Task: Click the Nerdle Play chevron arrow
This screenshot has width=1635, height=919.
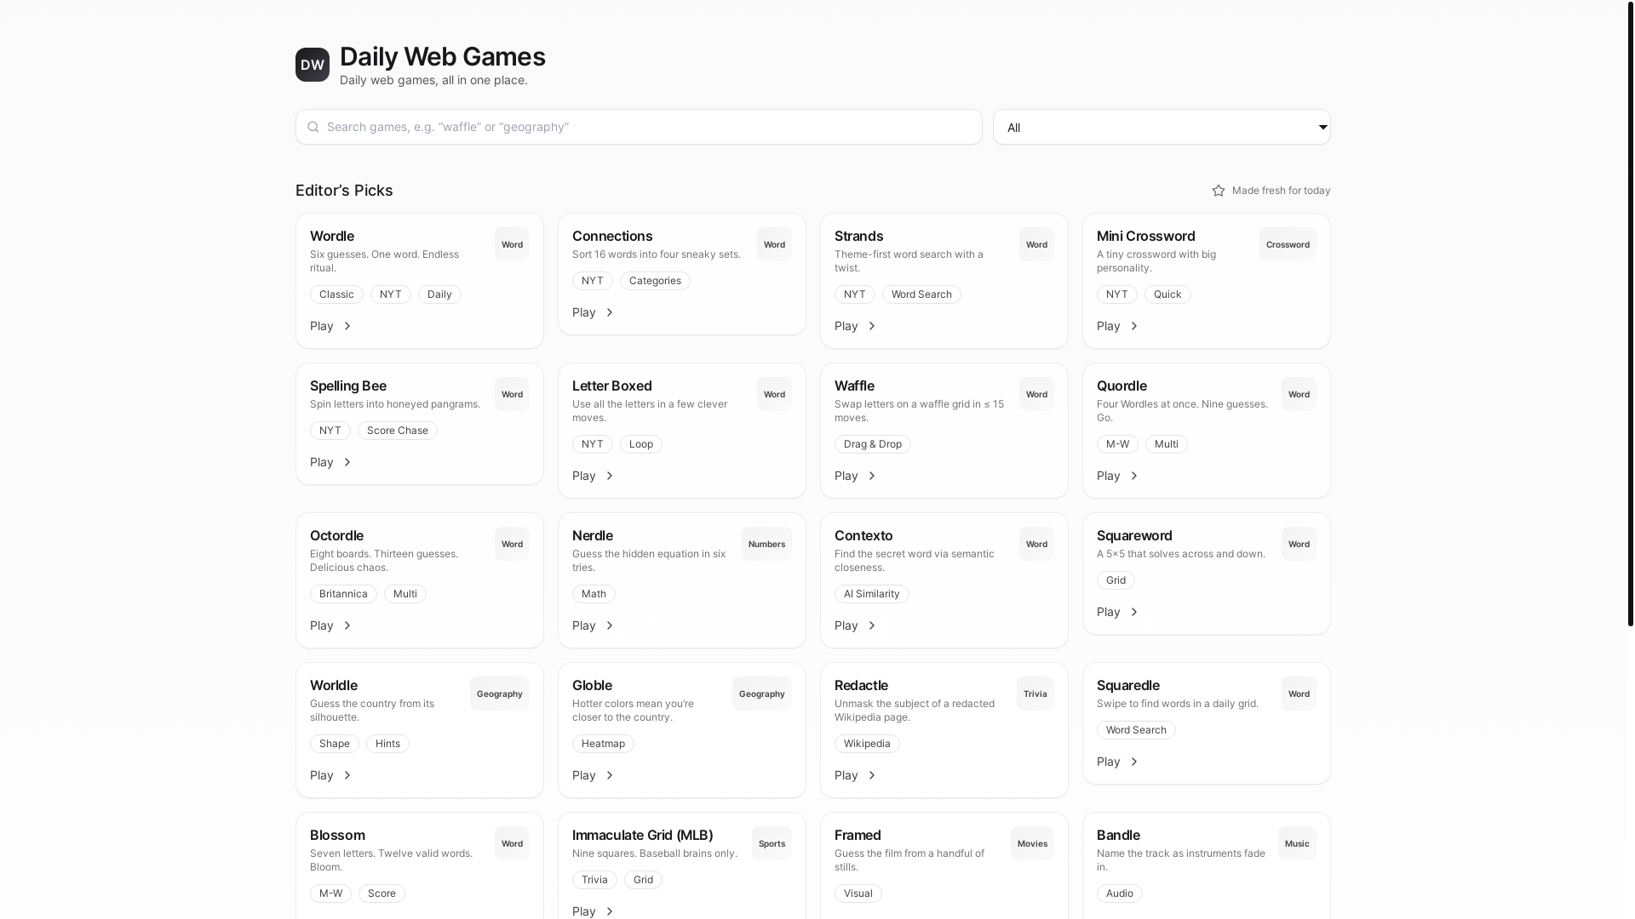Action: coord(610,625)
